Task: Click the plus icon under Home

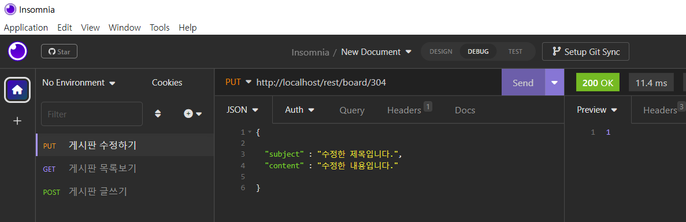Action: pyautogui.click(x=17, y=121)
